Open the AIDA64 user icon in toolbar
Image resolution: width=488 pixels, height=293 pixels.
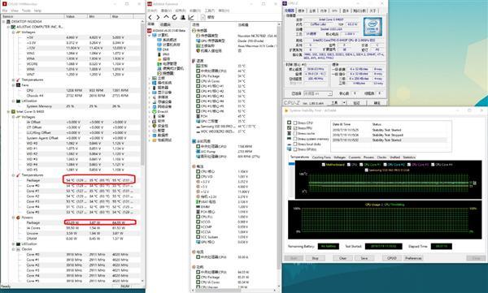[x=183, y=17]
